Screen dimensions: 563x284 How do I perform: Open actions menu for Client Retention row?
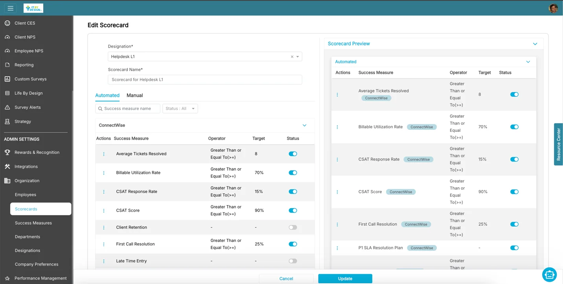click(x=104, y=227)
